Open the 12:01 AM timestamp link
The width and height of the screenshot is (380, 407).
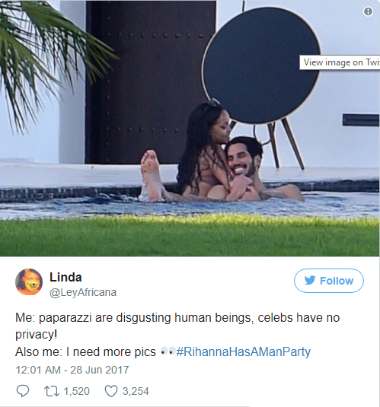(38, 370)
